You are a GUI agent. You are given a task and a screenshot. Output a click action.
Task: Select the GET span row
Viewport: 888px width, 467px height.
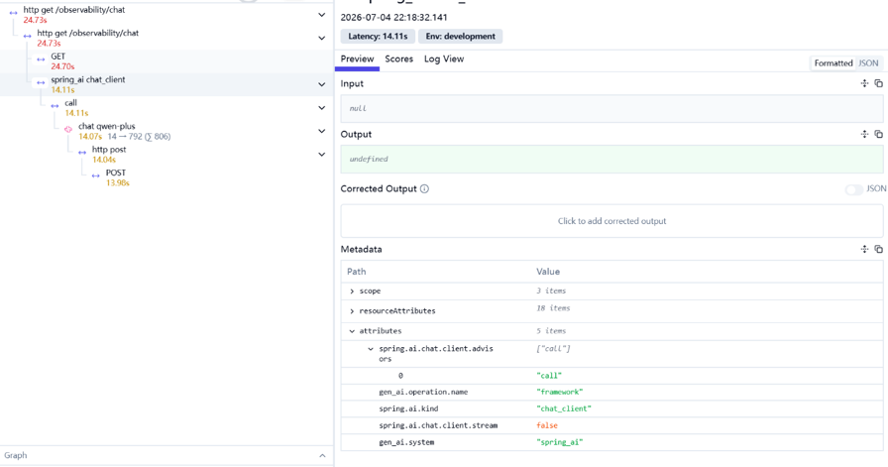click(x=165, y=61)
